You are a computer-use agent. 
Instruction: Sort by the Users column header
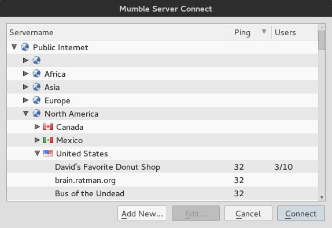(x=294, y=32)
